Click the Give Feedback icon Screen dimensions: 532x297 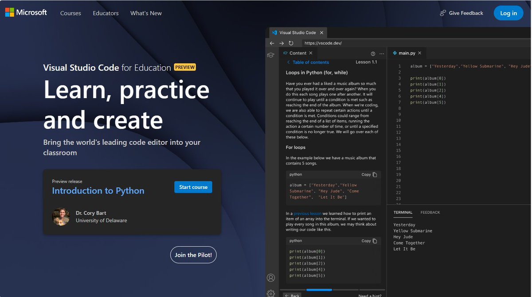(443, 13)
